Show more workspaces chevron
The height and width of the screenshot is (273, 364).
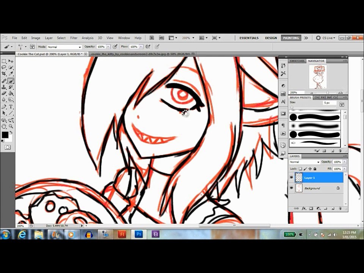click(306, 38)
